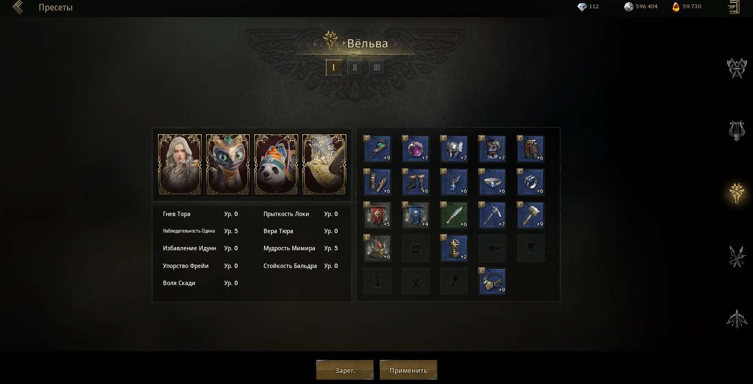This screenshot has width=753, height=384.
Task: Open the exit door icon at top right
Action: tap(733, 7)
